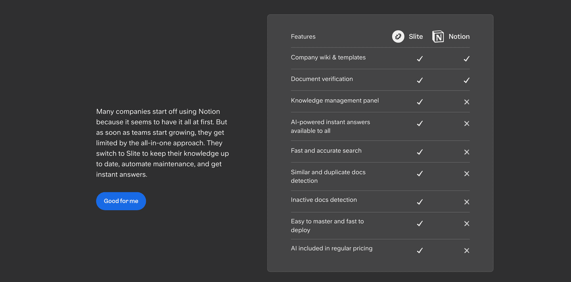Click the Notion logo icon
571x282 pixels.
438,36
